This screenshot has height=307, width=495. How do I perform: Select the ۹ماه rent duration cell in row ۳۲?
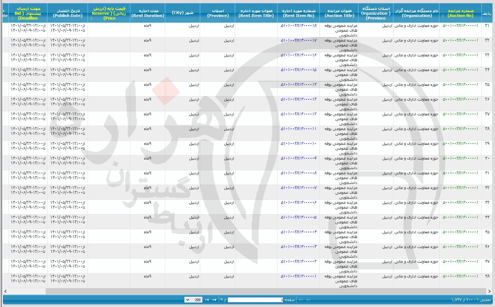[148, 45]
